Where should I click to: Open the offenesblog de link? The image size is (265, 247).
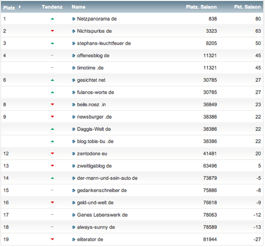coord(93,56)
